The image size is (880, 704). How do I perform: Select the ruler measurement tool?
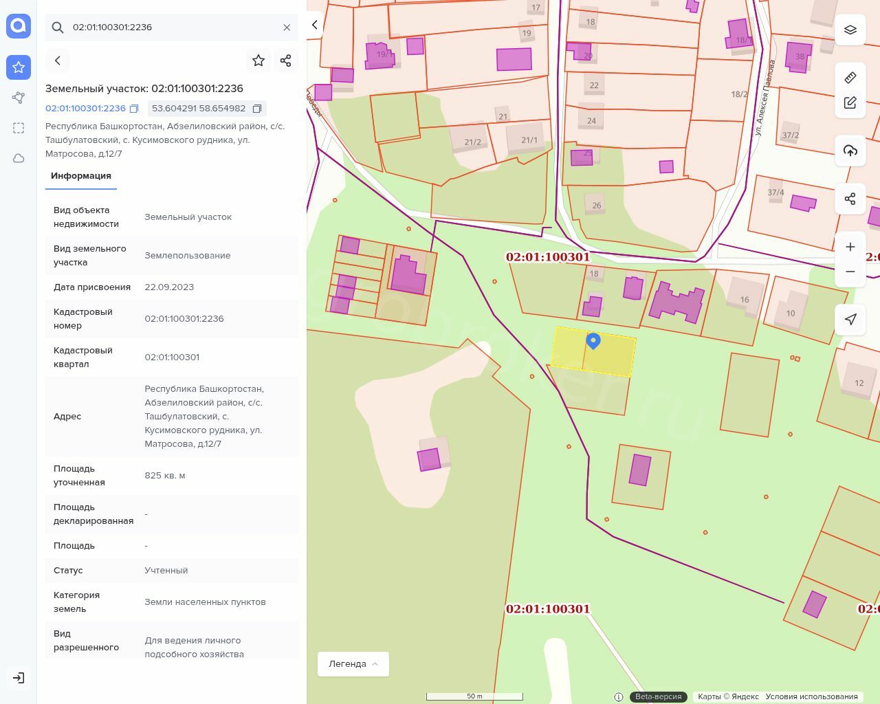(850, 78)
